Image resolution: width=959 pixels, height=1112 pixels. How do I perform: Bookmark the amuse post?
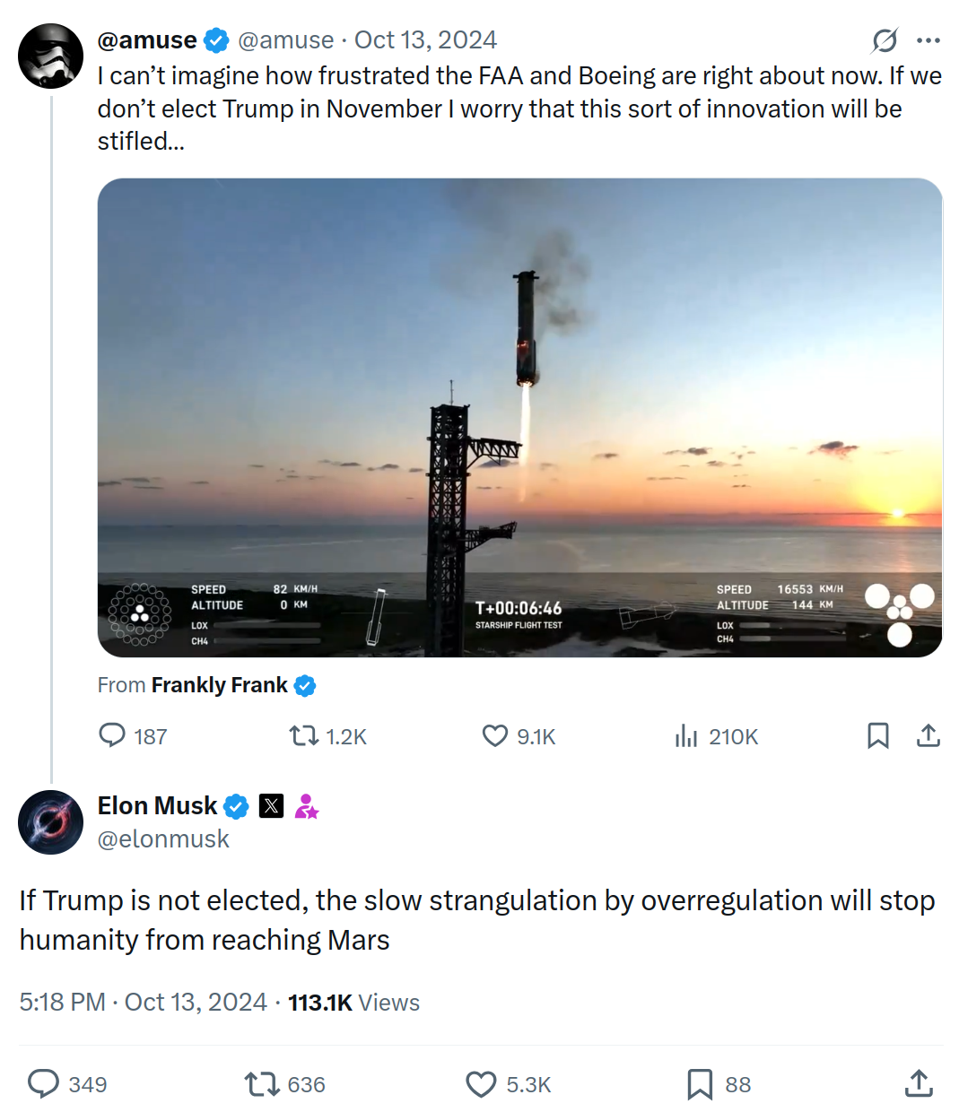(878, 736)
